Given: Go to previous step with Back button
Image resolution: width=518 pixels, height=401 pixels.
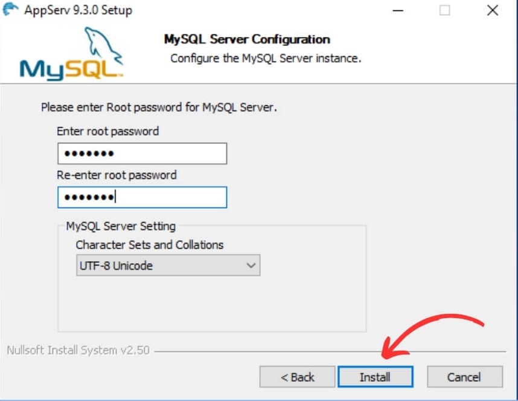Looking at the screenshot, I should 297,377.
